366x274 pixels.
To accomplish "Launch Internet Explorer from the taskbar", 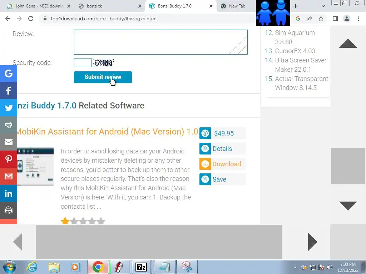I will point(32,267).
